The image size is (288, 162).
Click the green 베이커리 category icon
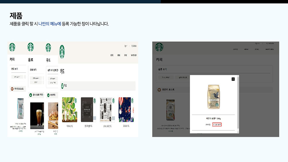[x=48, y=95]
